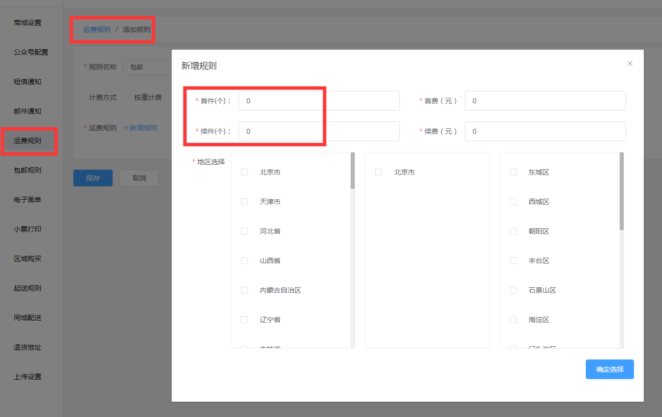Image resolution: width=662 pixels, height=417 pixels.
Task: Click the +新增规则 link
Action: tap(141, 128)
